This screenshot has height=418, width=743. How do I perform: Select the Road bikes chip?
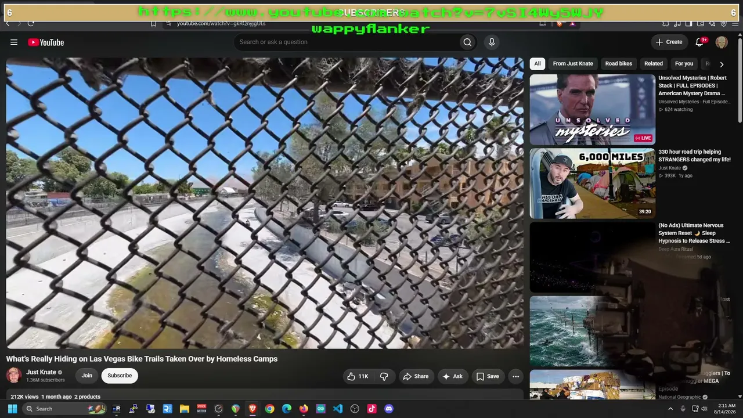(x=619, y=64)
